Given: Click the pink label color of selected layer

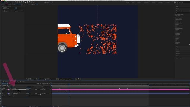Looking at the screenshot, I should [x=8, y=89].
